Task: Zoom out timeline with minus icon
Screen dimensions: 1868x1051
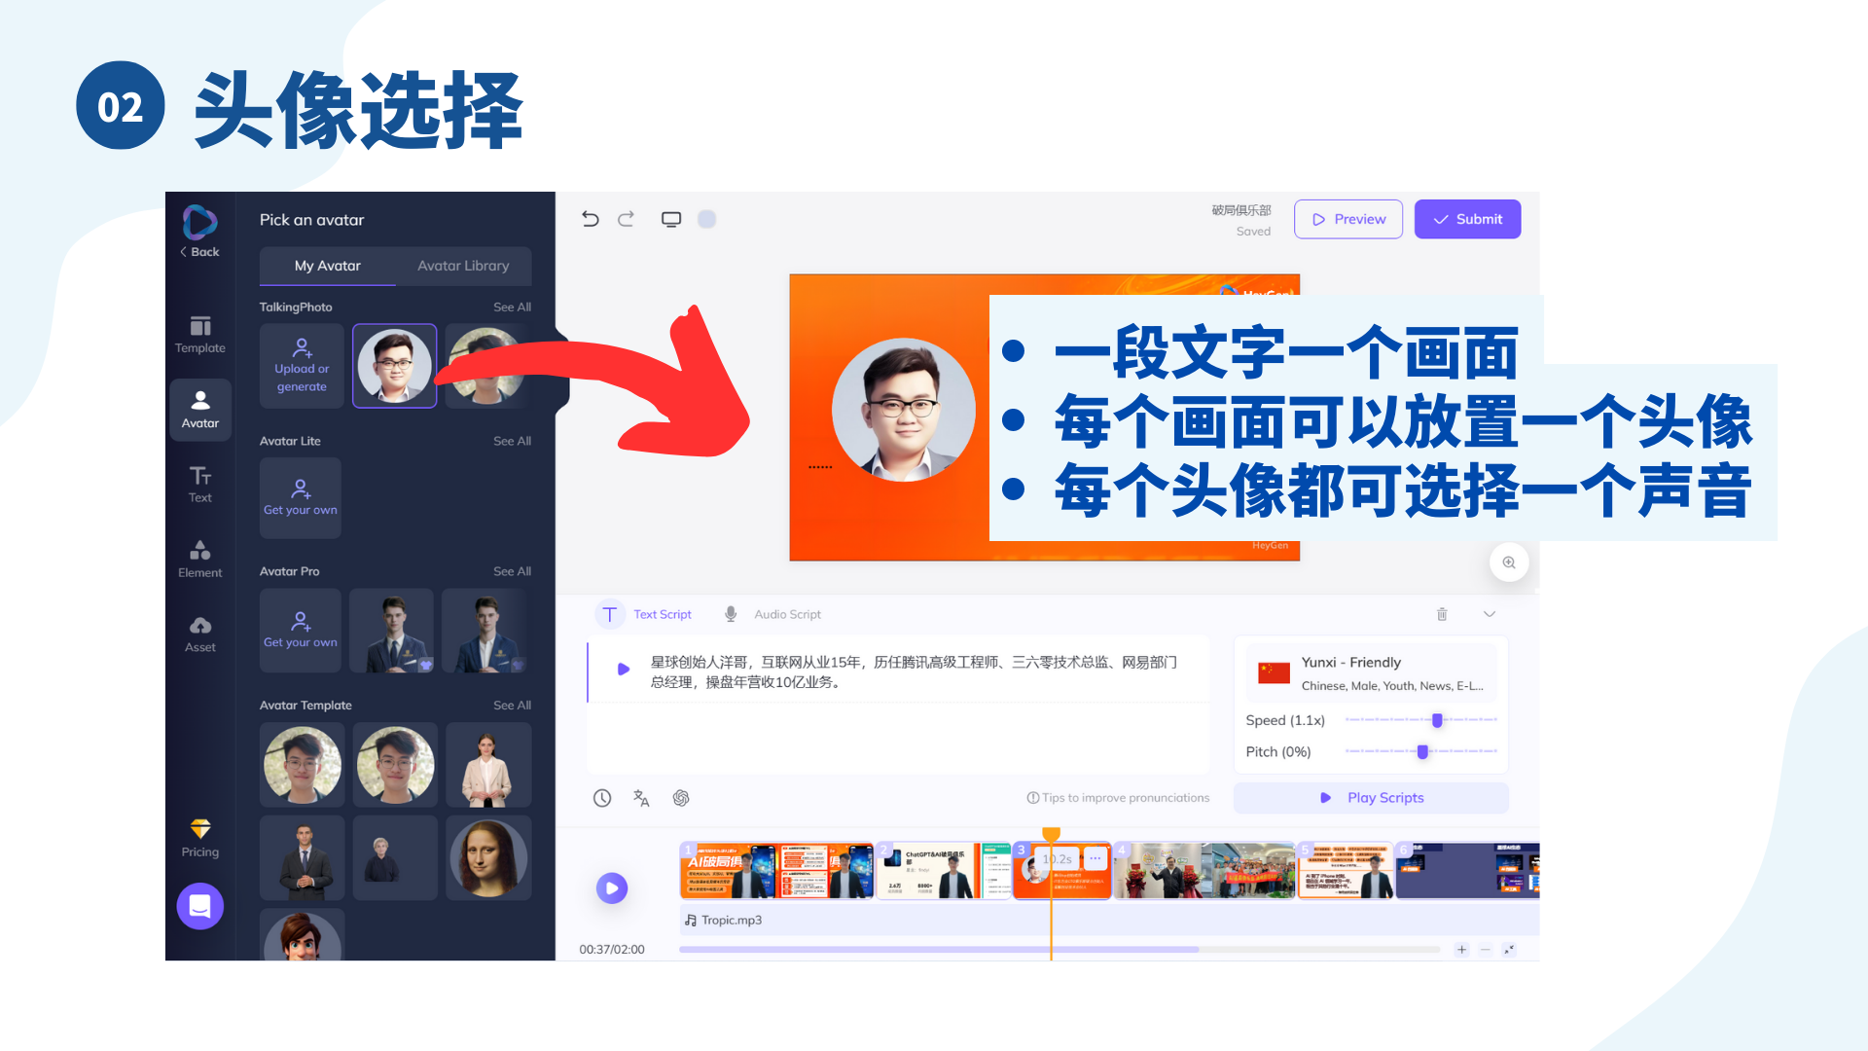Action: pos(1486,950)
